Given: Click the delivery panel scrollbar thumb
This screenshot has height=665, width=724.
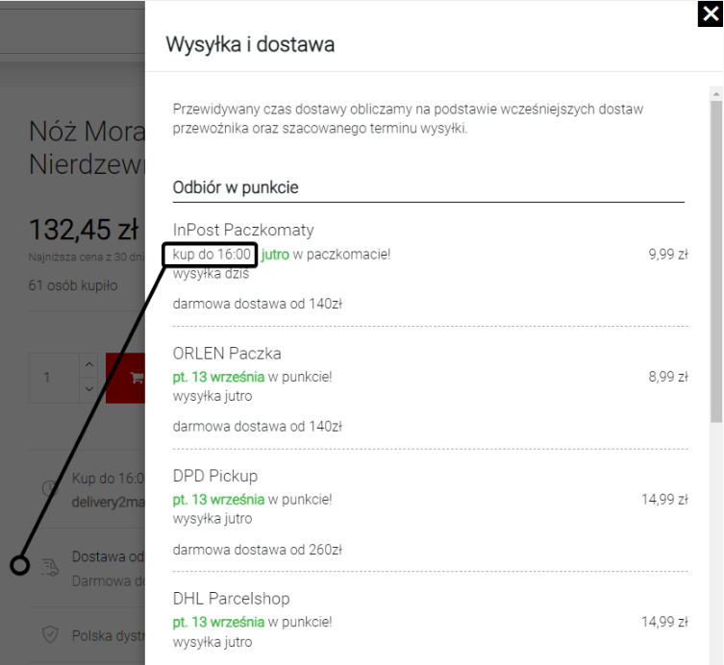Looking at the screenshot, I should tap(715, 259).
